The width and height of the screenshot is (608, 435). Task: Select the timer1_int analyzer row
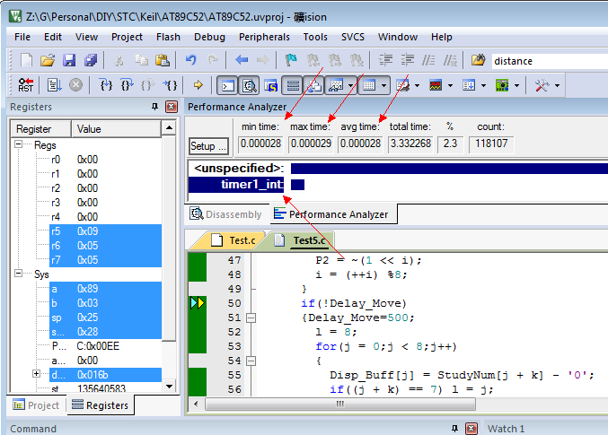tap(236, 185)
